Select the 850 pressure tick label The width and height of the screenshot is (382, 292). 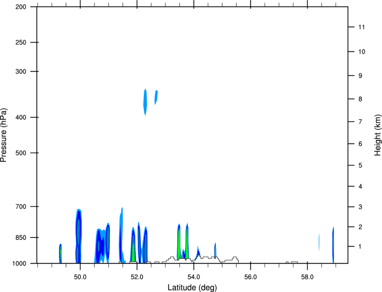tap(21, 238)
